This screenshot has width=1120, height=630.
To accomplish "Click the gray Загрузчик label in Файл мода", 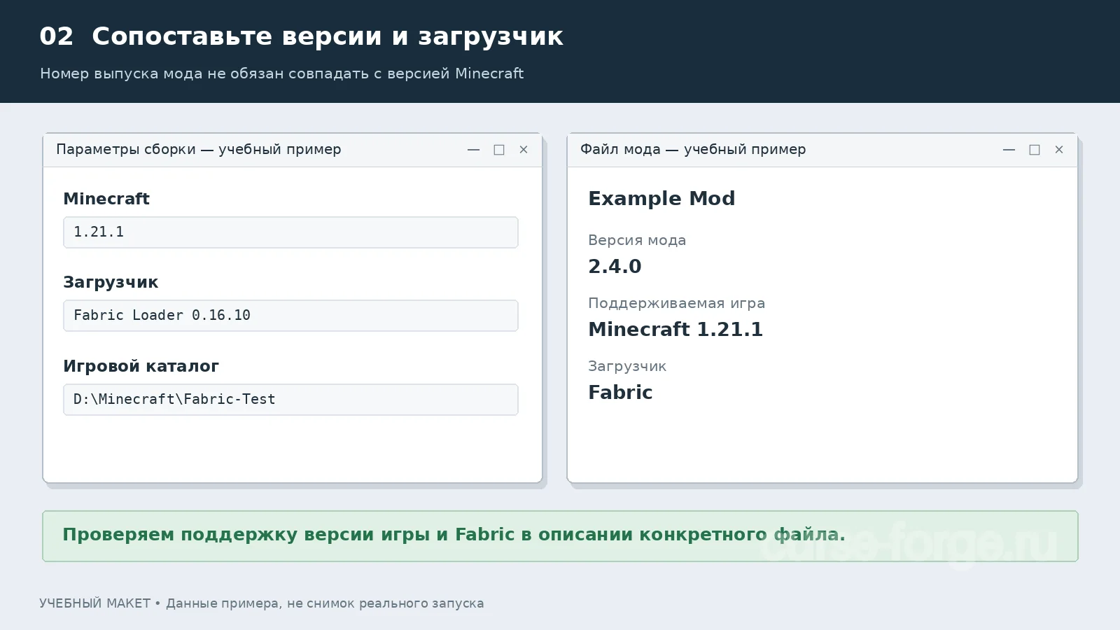I will click(x=627, y=366).
